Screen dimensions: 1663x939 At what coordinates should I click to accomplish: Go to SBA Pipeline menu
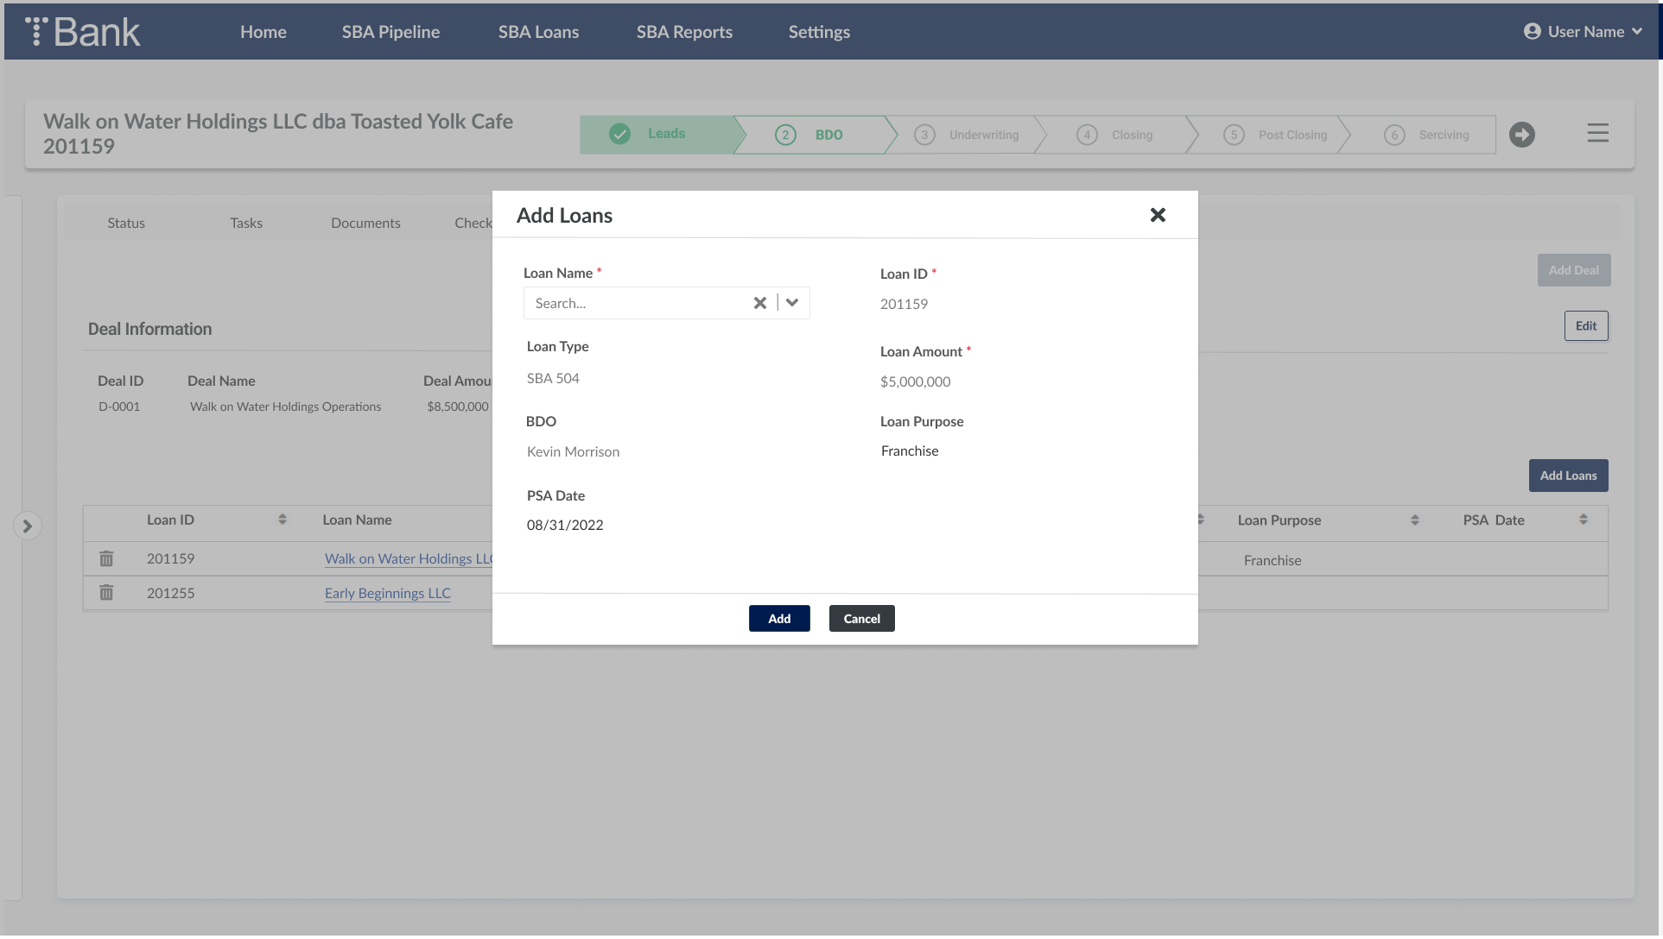(x=390, y=32)
